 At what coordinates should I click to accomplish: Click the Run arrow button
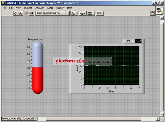click(x=16, y=13)
